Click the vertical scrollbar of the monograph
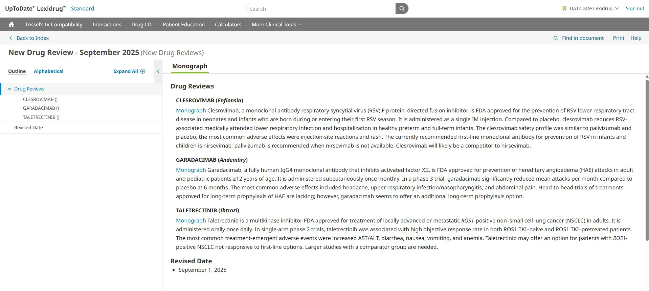Screen dimensions: 649x291 click(647, 160)
